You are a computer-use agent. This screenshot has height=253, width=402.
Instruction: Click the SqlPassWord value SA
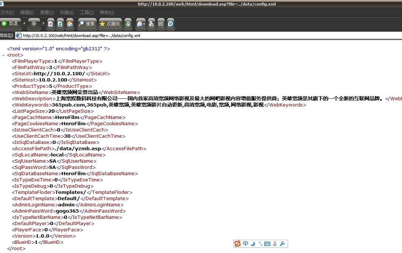click(52, 167)
